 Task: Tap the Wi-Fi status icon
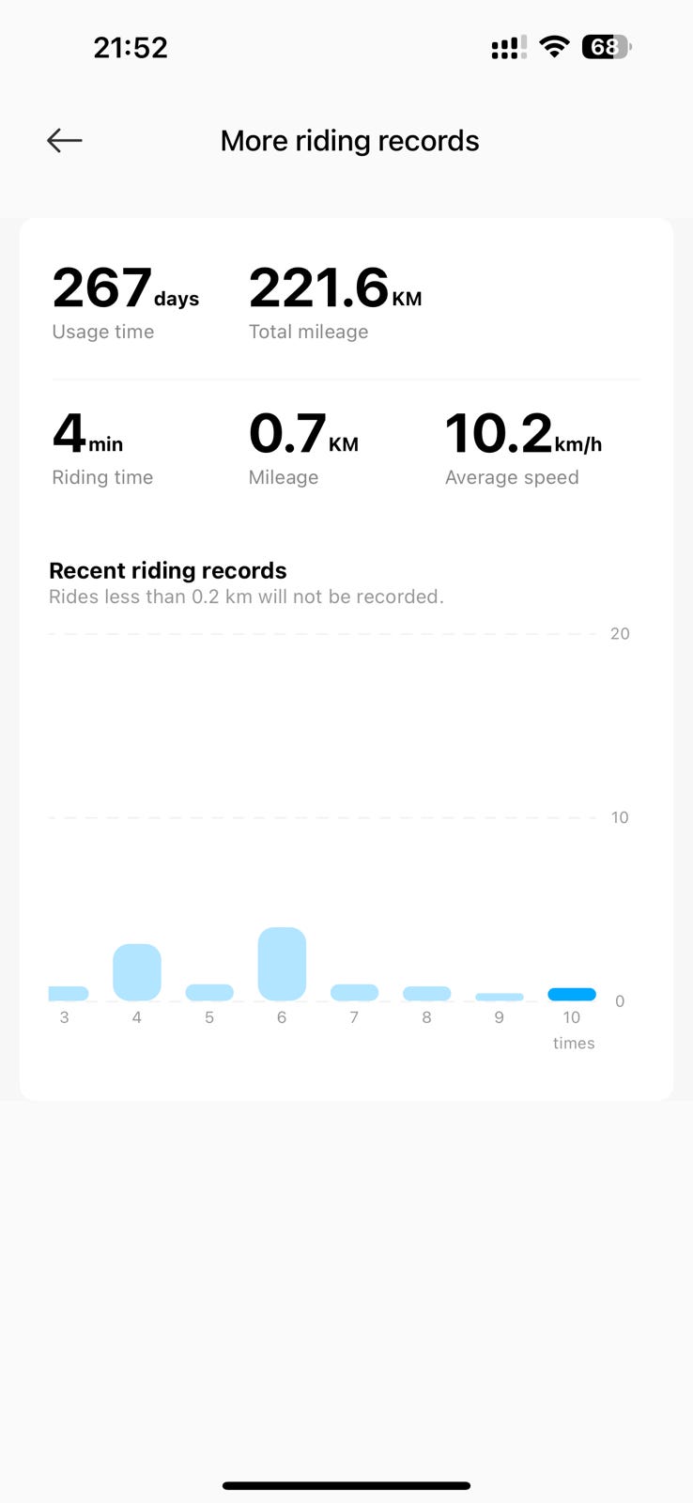click(x=555, y=46)
